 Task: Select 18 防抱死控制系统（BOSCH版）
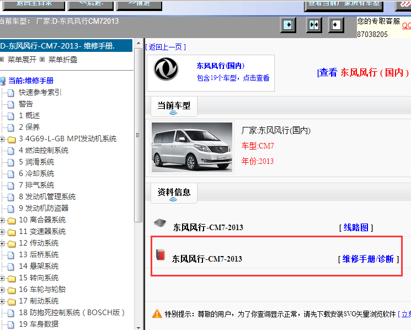tap(72, 313)
